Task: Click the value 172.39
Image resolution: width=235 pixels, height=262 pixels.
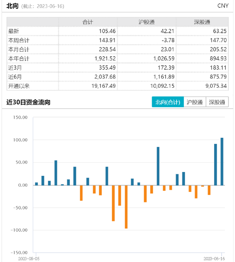Action: pyautogui.click(x=166, y=68)
